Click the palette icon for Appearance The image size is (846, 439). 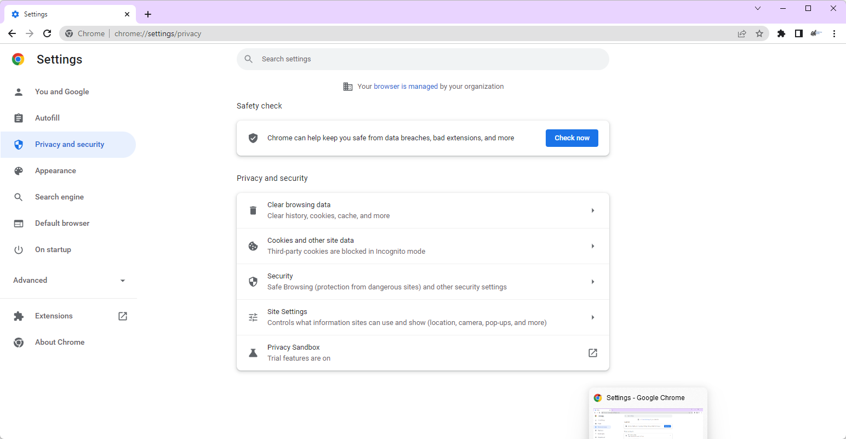click(x=19, y=170)
